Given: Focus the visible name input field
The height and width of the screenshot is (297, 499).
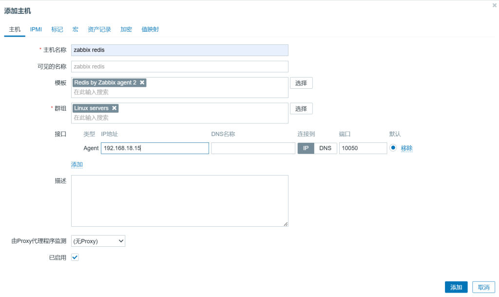Looking at the screenshot, I should click(180, 67).
